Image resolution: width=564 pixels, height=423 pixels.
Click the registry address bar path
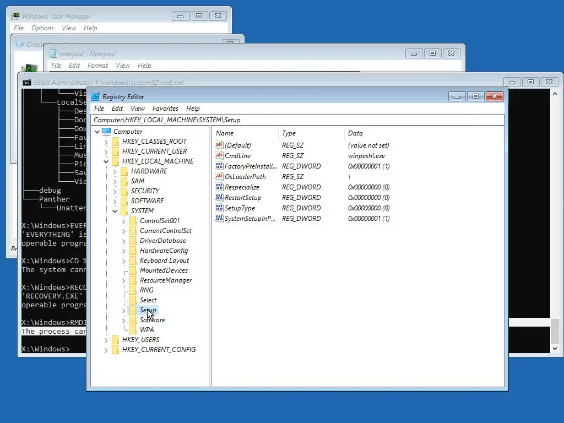(x=297, y=120)
